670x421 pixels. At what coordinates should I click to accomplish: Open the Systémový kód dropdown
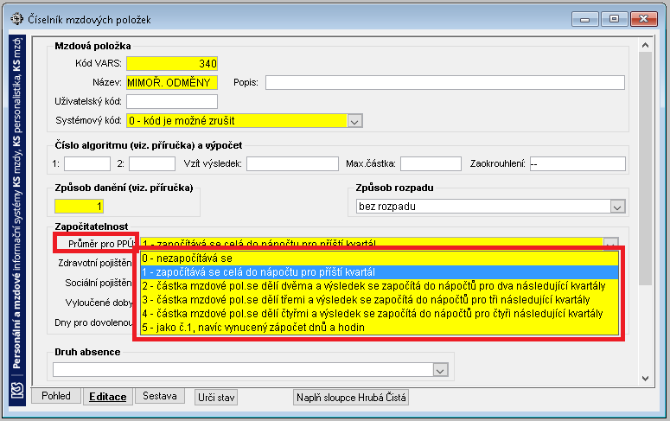pyautogui.click(x=354, y=121)
